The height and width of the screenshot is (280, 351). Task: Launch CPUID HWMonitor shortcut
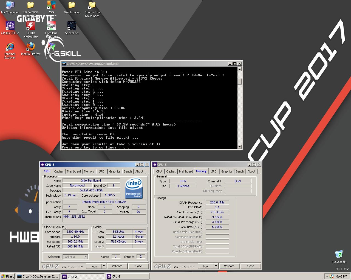[x=30, y=30]
